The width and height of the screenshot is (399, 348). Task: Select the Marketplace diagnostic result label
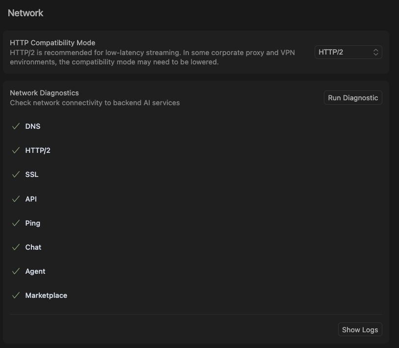[x=46, y=295]
